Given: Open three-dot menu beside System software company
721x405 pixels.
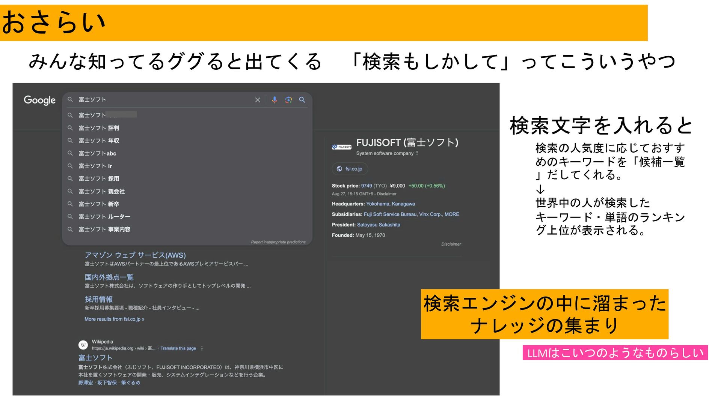Looking at the screenshot, I should pos(417,153).
